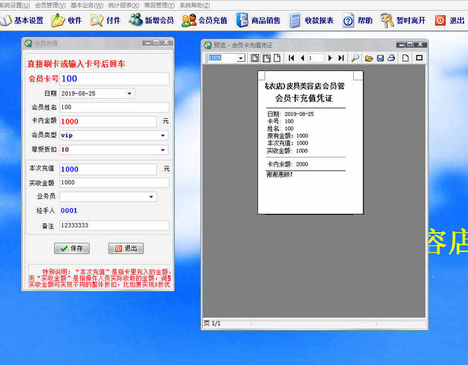Open the 系统设置 menu
The image size is (468, 365).
click(14, 6)
